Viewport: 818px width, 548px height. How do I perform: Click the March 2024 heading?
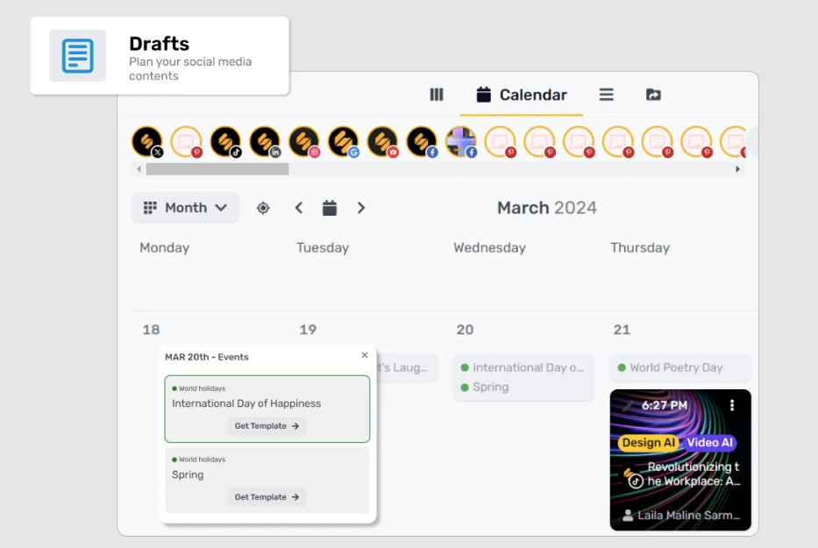pos(547,208)
